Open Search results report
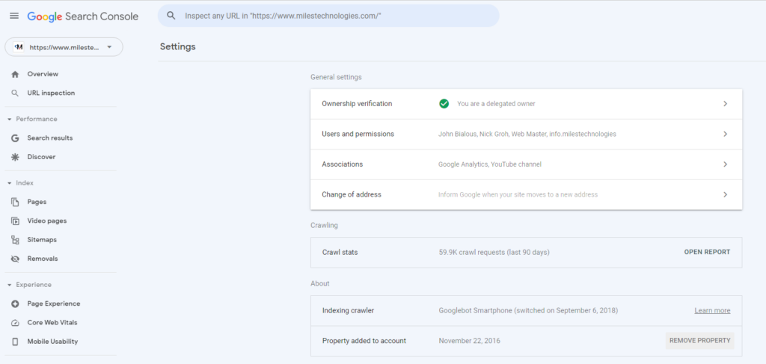The image size is (766, 364). pos(50,138)
